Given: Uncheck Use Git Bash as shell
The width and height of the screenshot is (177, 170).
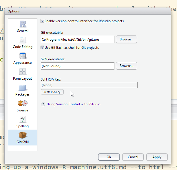Looking at the screenshot, I should [43, 48].
